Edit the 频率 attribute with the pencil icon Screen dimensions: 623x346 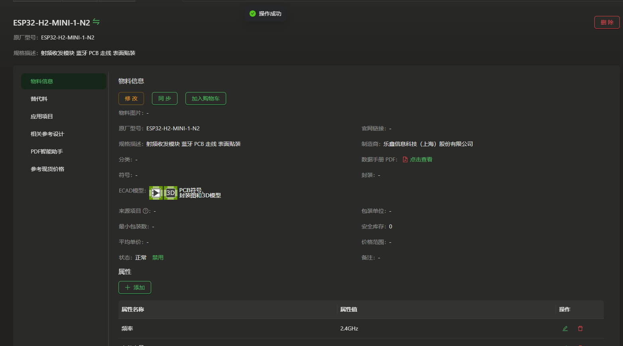click(x=565, y=328)
